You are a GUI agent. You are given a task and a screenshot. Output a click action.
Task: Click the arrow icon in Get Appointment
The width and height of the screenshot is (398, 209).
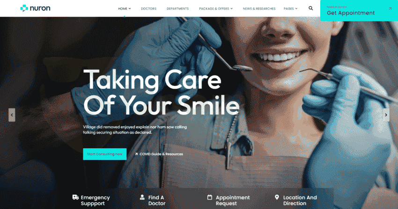390,8
